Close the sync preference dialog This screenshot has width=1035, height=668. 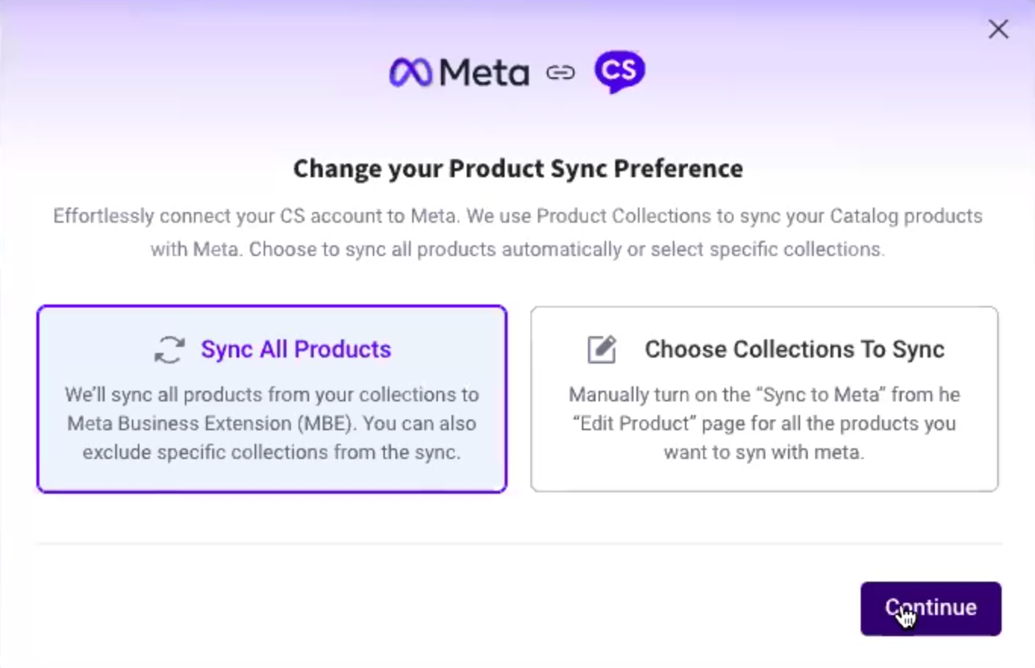(998, 30)
